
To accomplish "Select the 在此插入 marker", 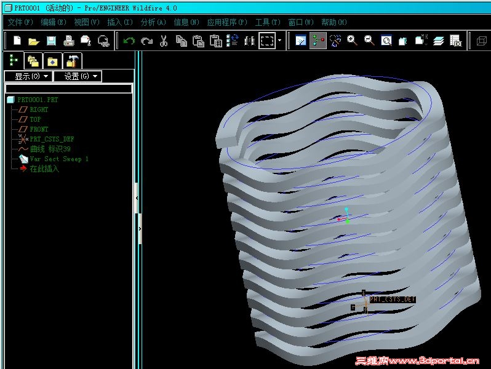I will click(x=44, y=169).
